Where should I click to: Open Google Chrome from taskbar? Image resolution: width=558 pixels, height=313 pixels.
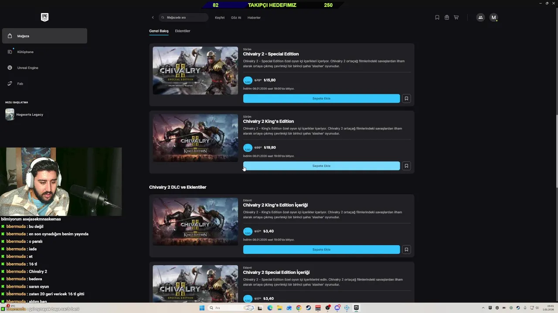pos(299,308)
